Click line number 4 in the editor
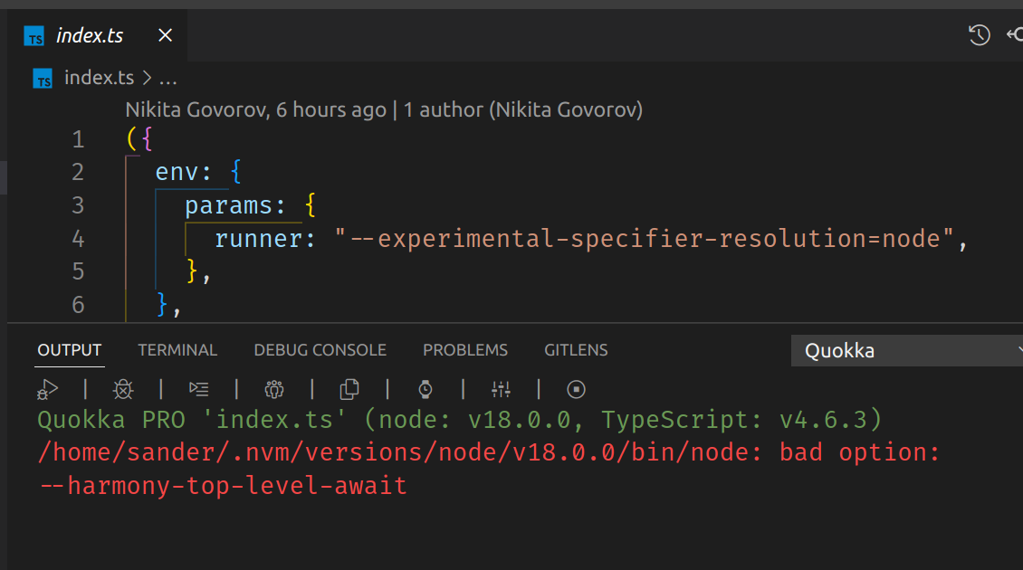1023x570 pixels. pos(78,238)
